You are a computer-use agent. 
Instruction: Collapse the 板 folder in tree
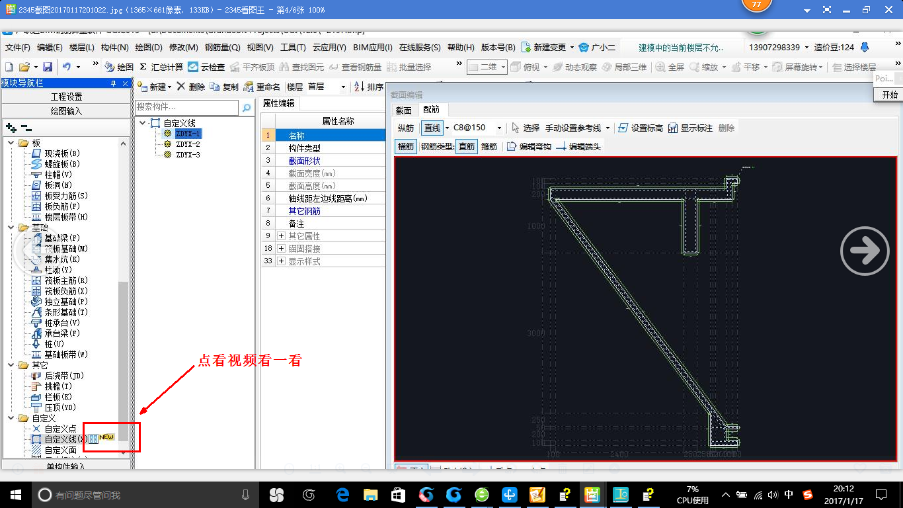[10, 143]
